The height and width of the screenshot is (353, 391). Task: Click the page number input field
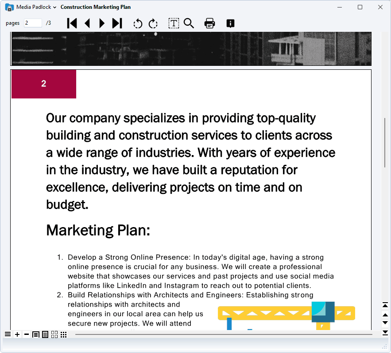click(x=33, y=23)
